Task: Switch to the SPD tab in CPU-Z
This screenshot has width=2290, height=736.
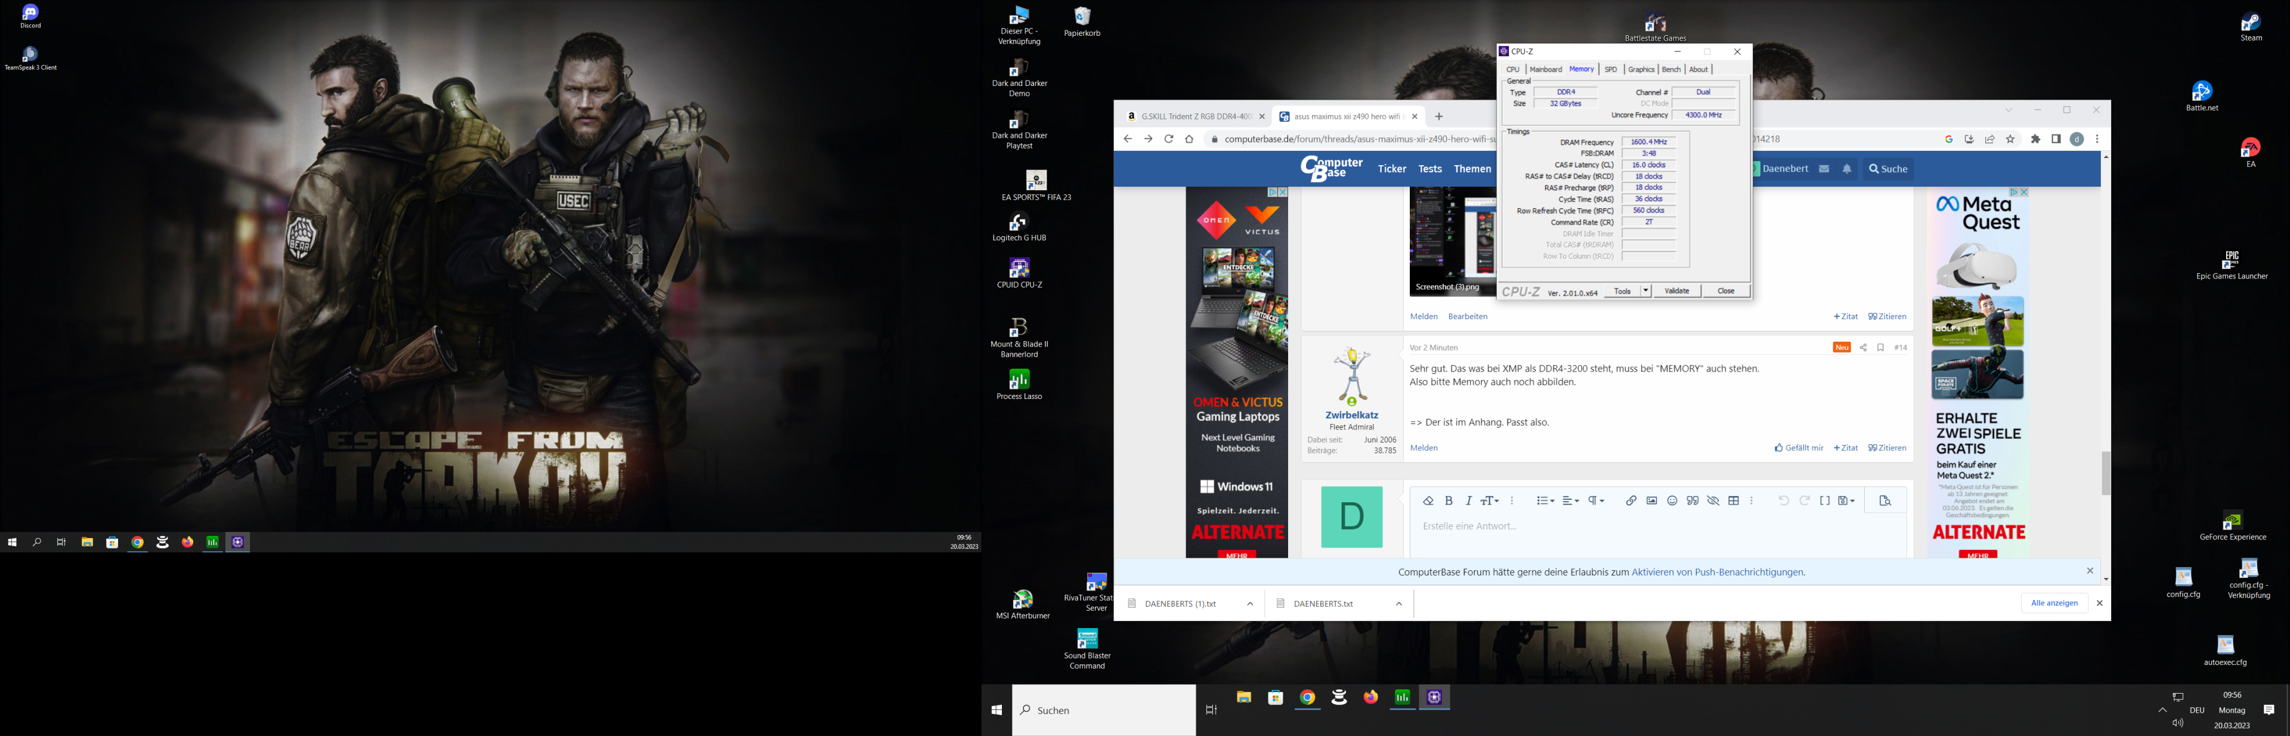Action: [1610, 69]
